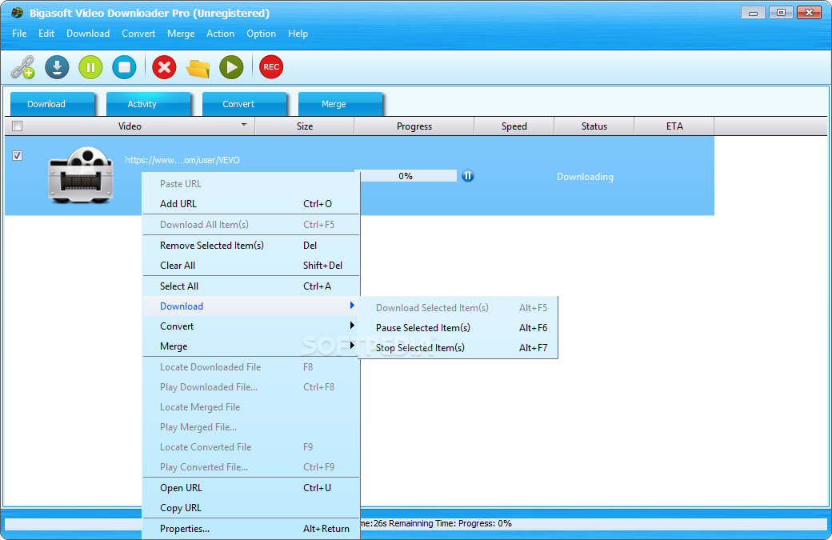The height and width of the screenshot is (540, 832).
Task: Click the film reel video thumbnail
Action: [81, 175]
